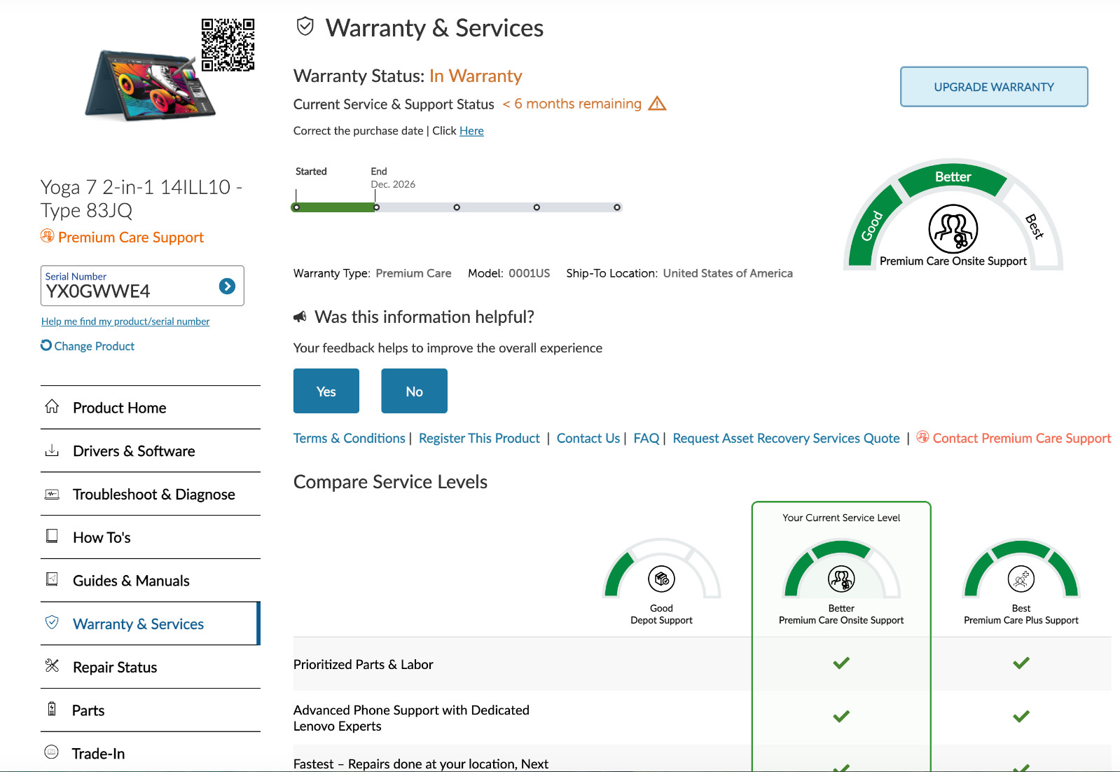Click the green warranty progress bar
Screen dimensions: 1120x772
pos(335,207)
